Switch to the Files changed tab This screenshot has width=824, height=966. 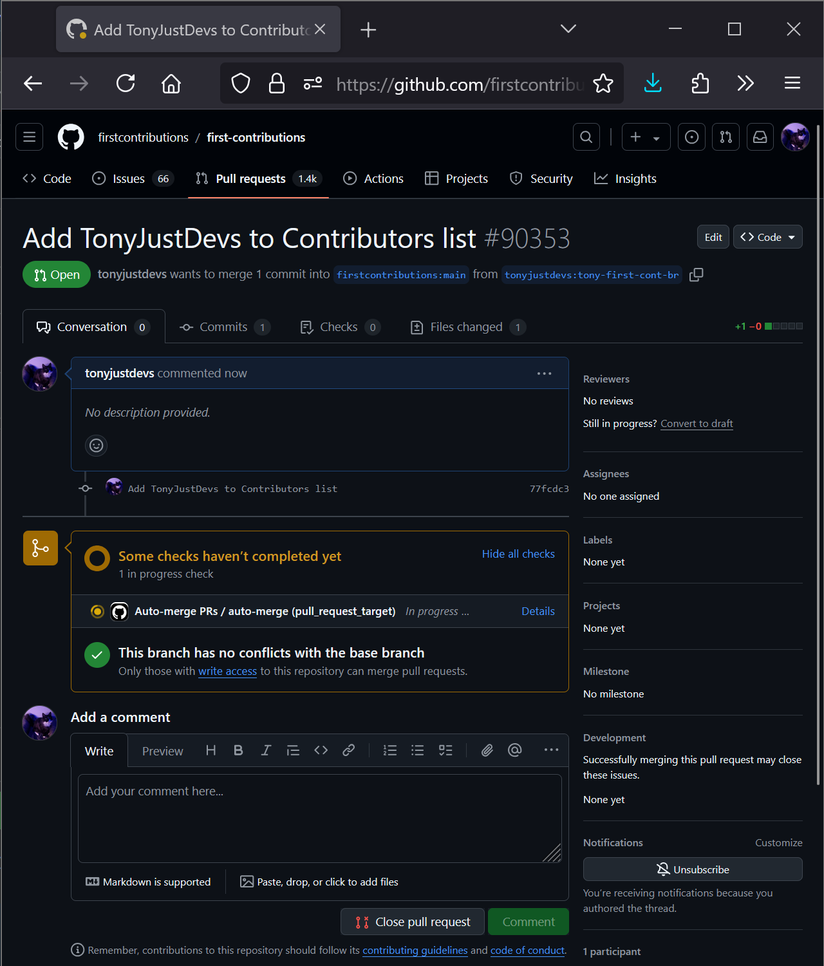pyautogui.click(x=468, y=327)
